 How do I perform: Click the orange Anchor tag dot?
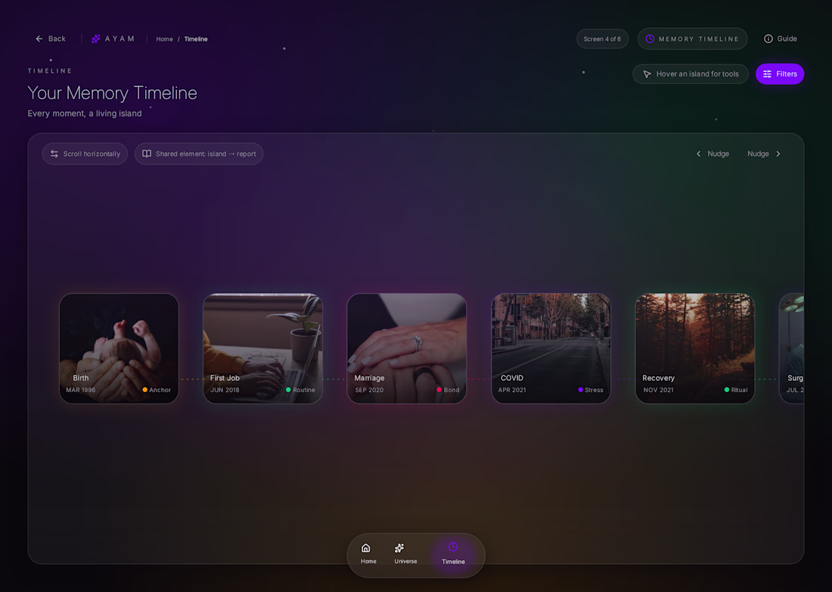(x=145, y=390)
